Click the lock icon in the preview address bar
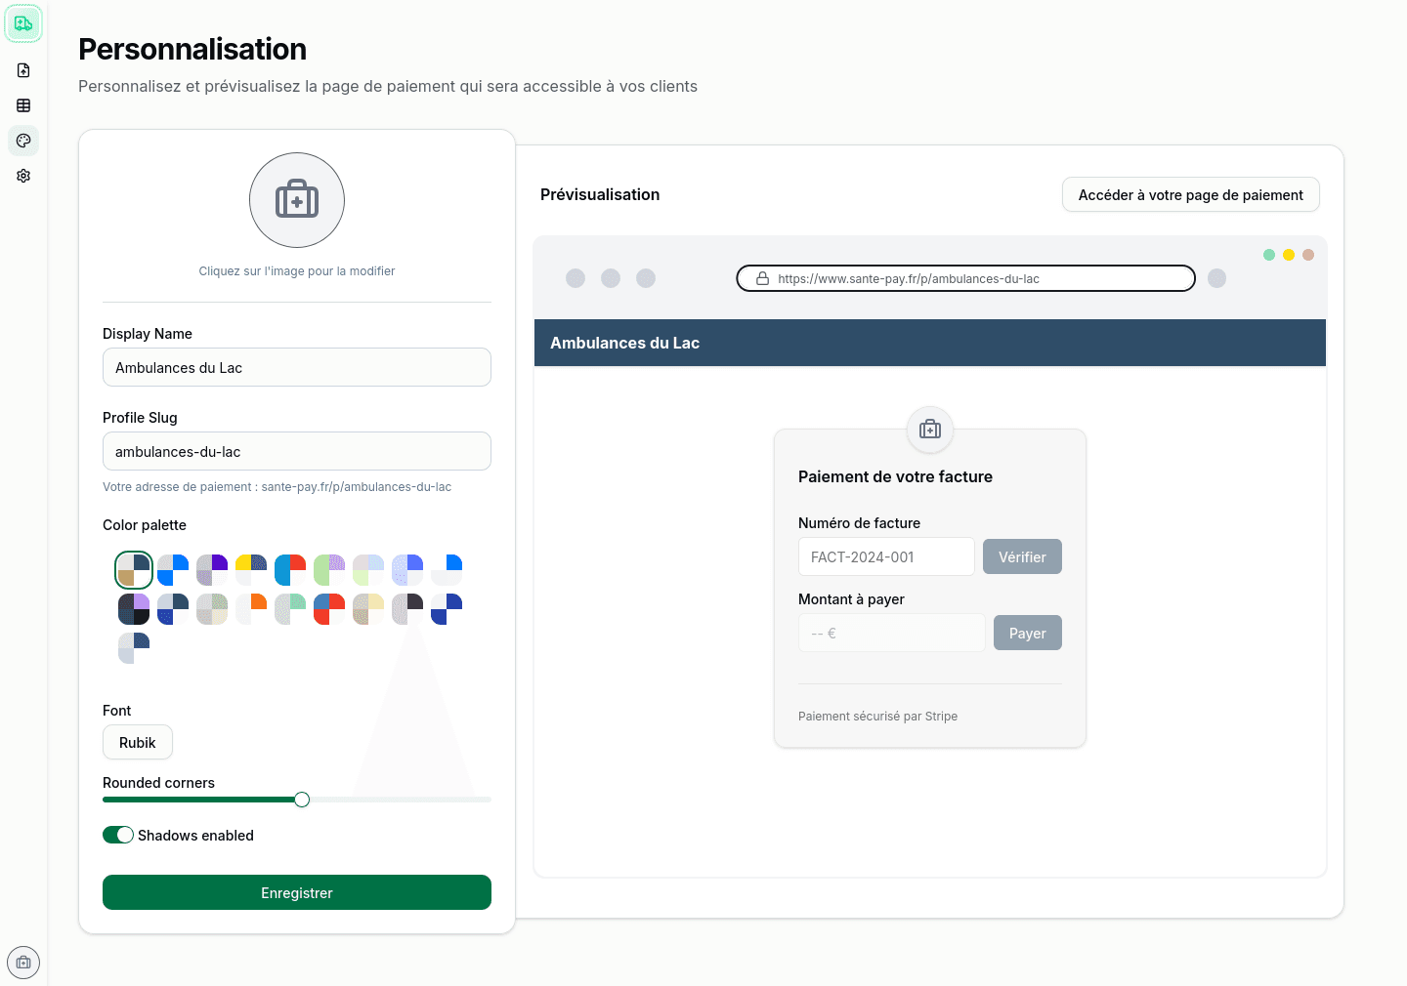1407x986 pixels. click(763, 278)
